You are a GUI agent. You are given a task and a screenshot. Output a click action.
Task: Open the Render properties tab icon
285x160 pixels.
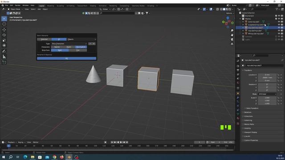coord(238,66)
